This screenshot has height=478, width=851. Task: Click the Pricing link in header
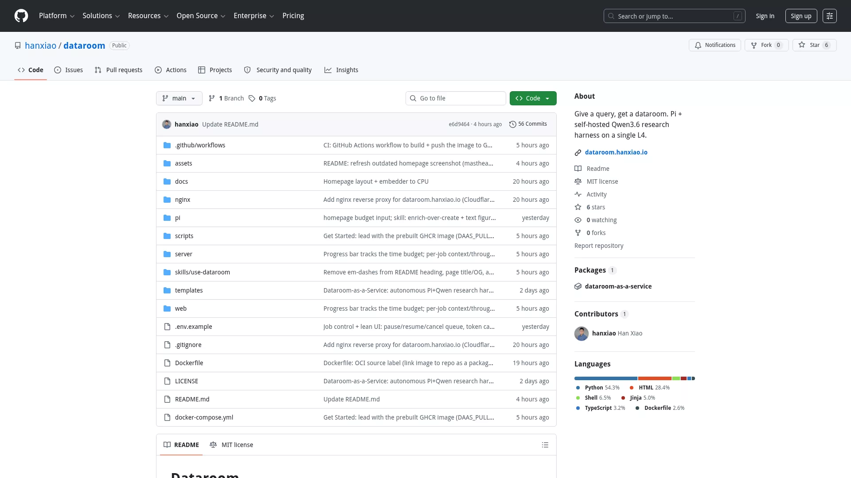[293, 16]
